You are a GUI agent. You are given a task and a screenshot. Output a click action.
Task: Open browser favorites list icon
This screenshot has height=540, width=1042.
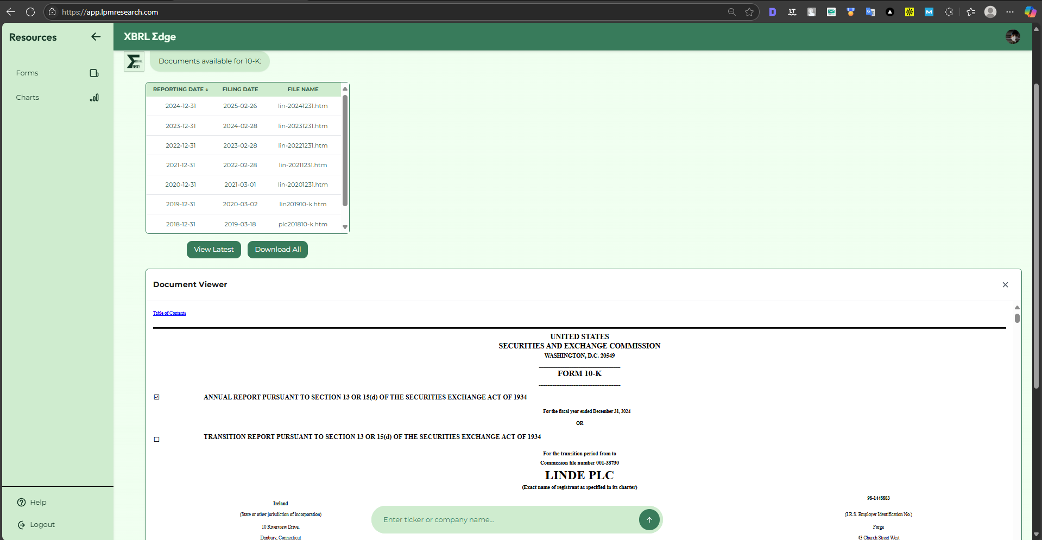pos(971,12)
